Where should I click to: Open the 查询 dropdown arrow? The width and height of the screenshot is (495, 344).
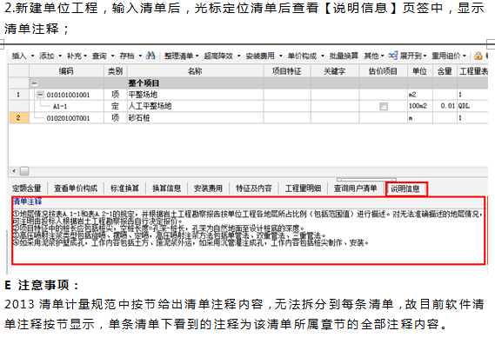tap(113, 56)
